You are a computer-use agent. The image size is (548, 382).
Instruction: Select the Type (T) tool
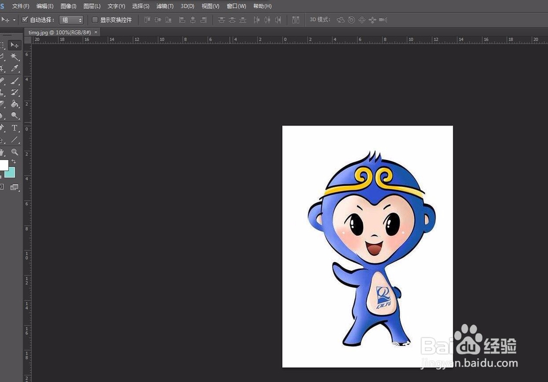pos(14,128)
